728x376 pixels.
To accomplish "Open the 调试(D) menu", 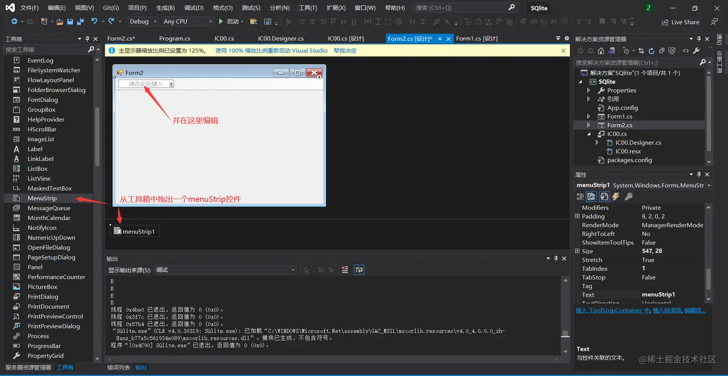I will point(193,8).
